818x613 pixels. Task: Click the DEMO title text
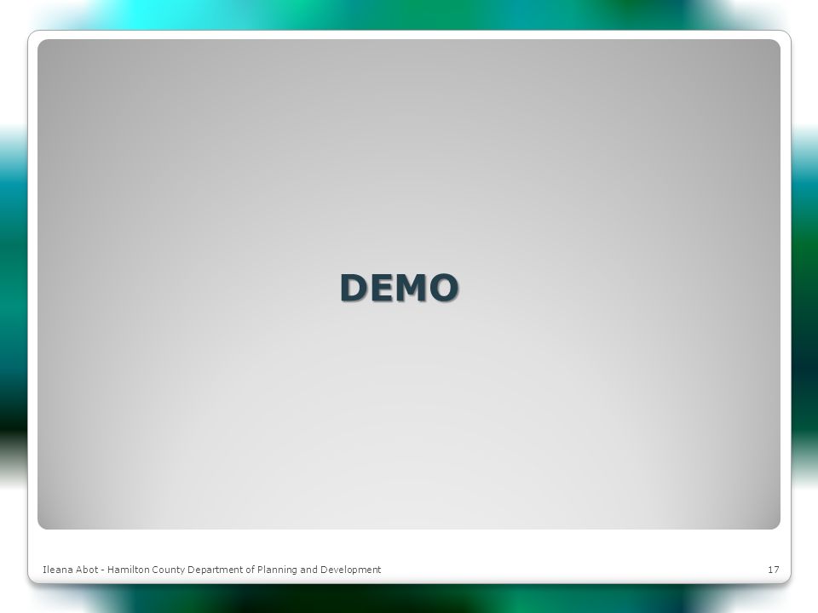click(399, 287)
